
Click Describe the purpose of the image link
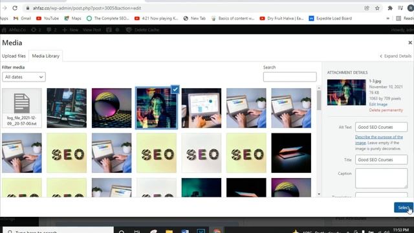coord(379,140)
